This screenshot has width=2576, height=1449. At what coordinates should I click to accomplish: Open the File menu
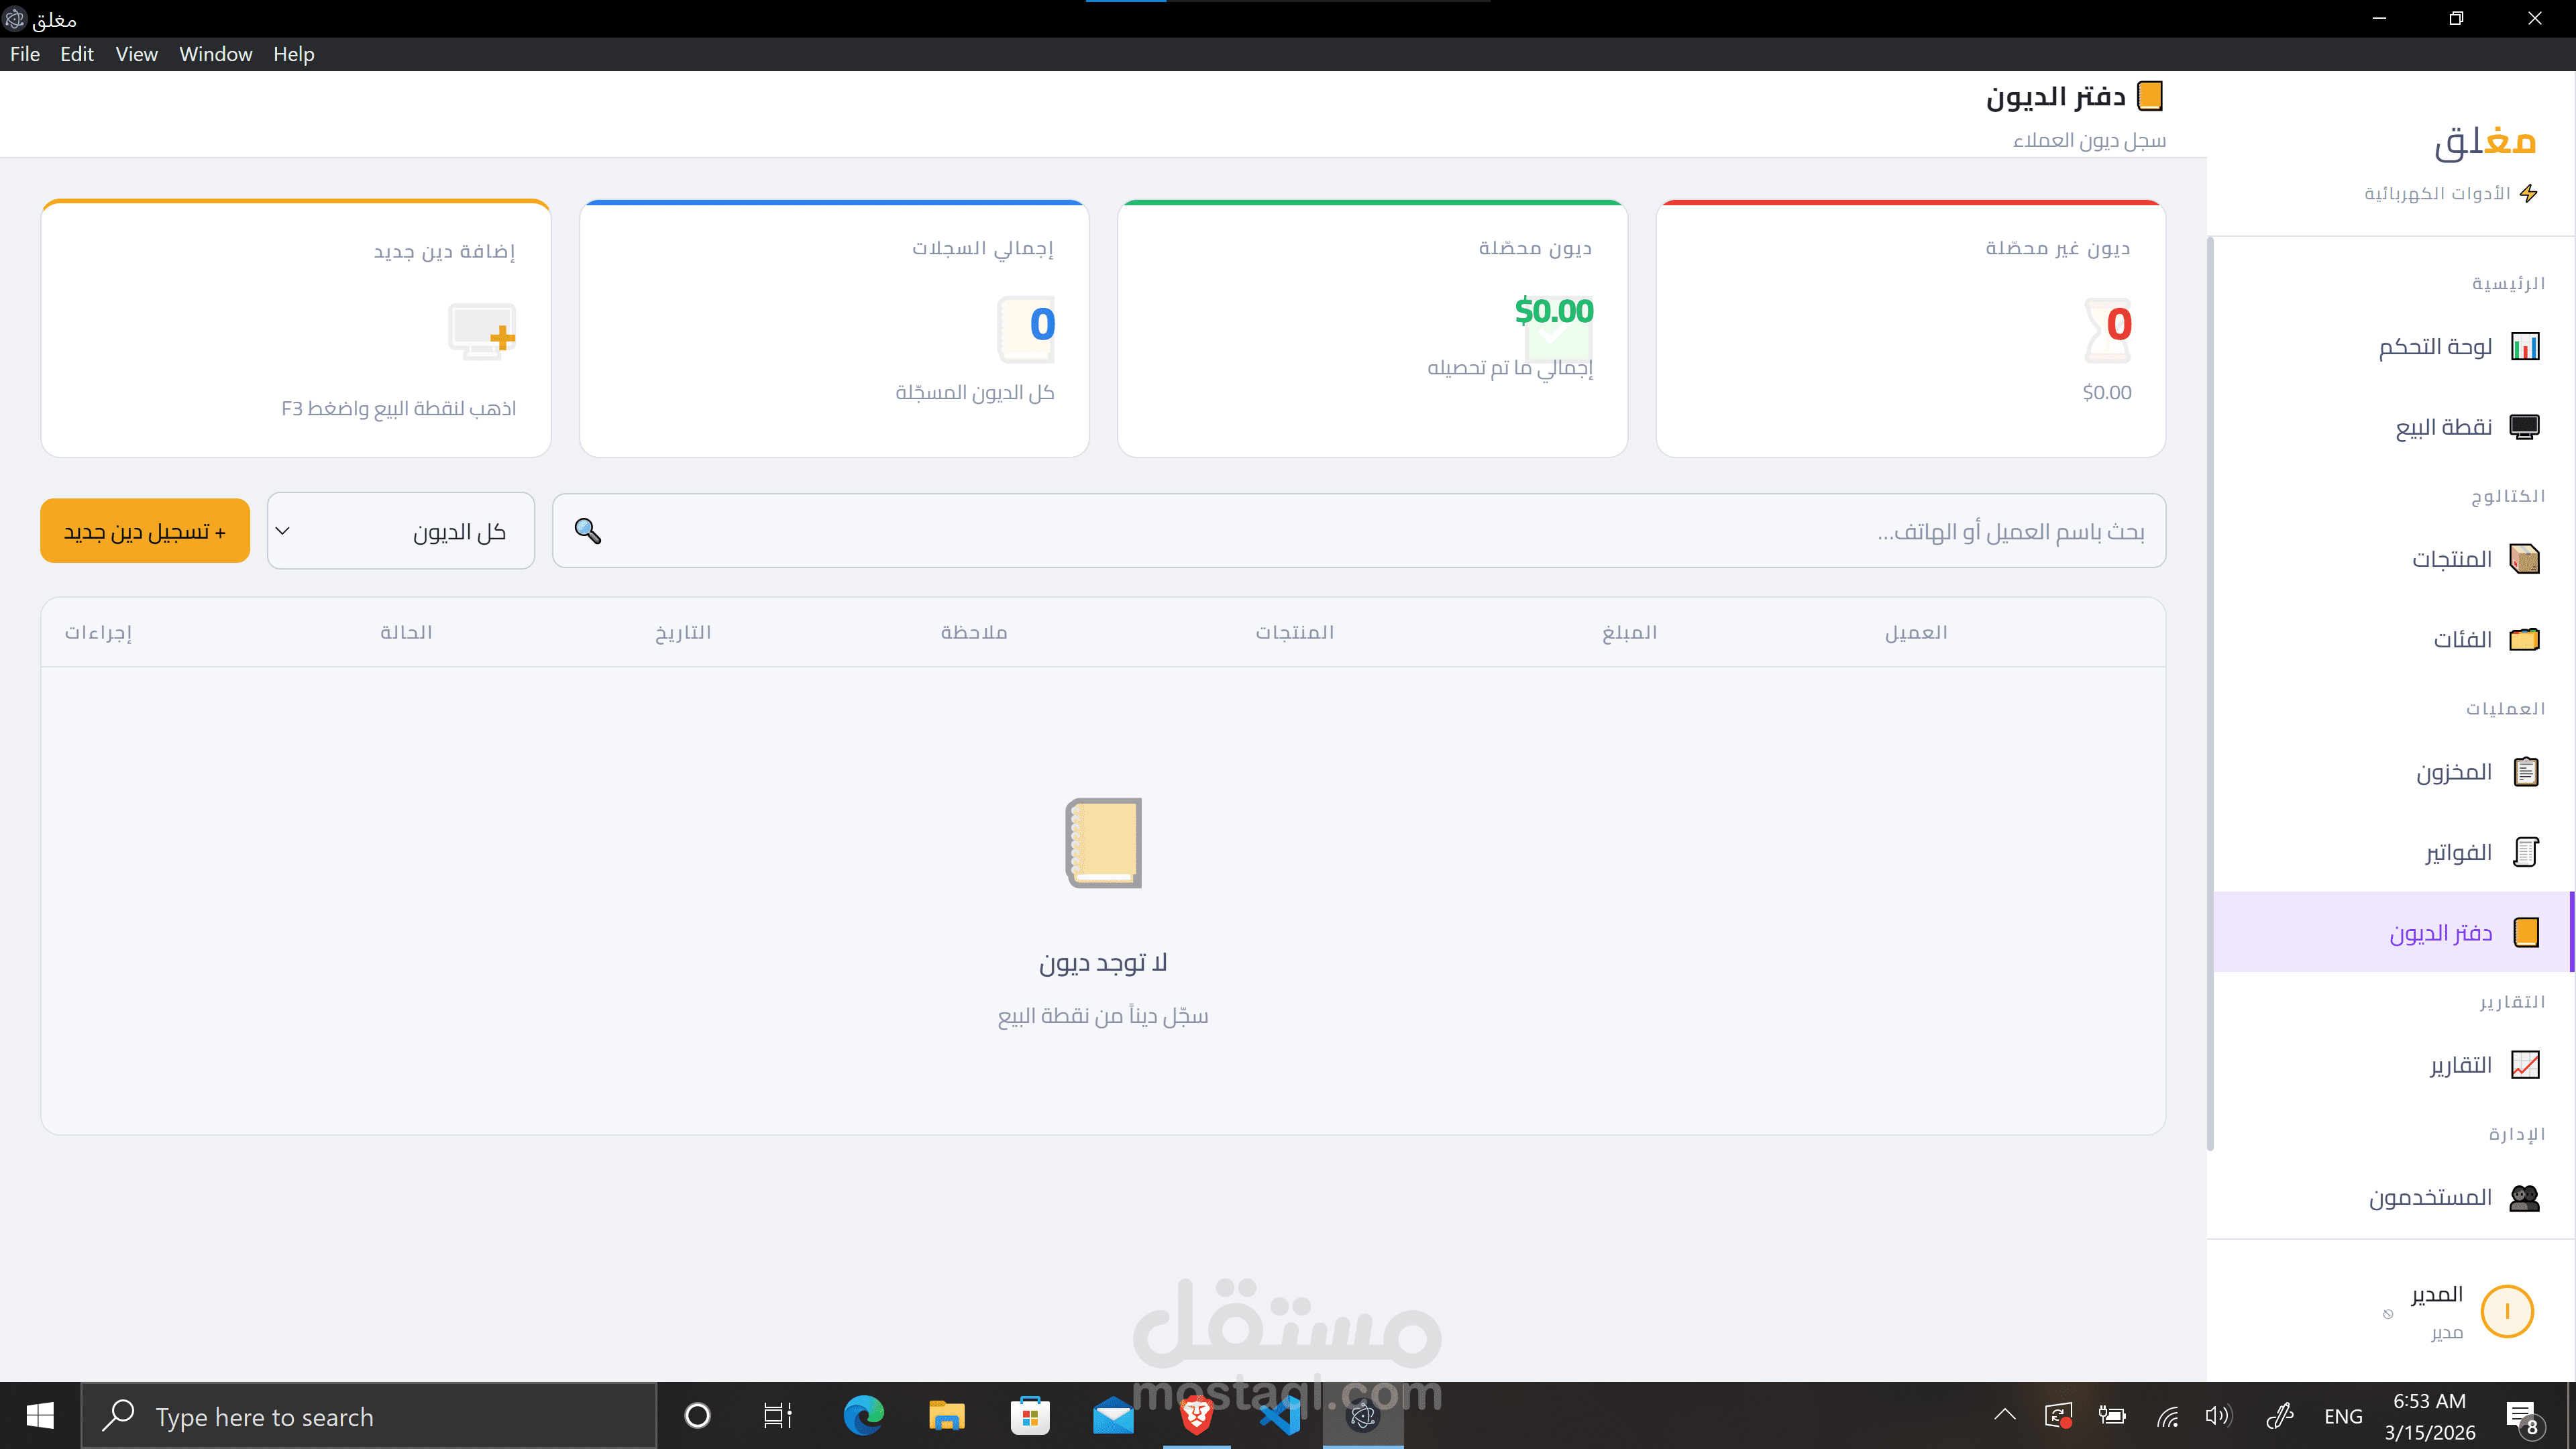point(25,54)
